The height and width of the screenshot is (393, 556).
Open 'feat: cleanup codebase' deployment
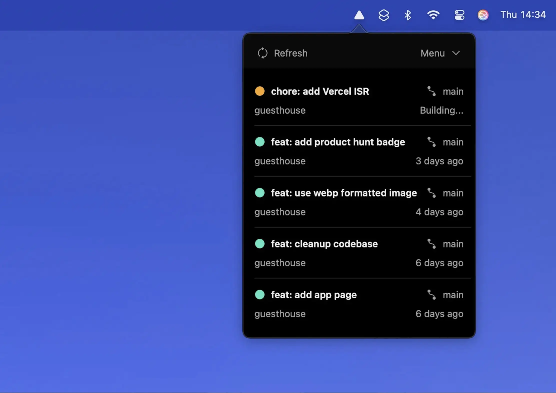(324, 244)
